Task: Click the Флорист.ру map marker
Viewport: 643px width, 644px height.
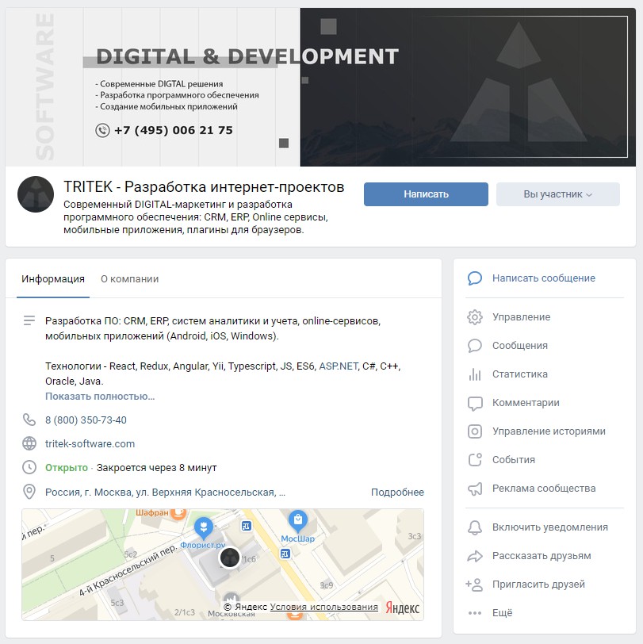Action: point(203,527)
